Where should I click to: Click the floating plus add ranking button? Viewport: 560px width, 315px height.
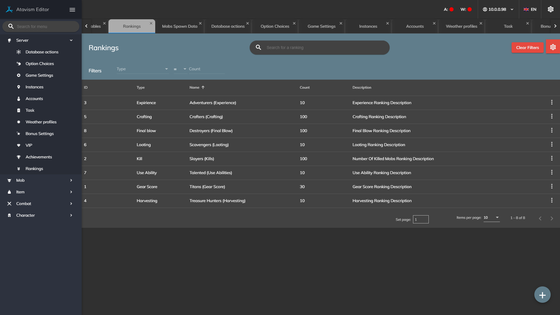click(x=542, y=295)
